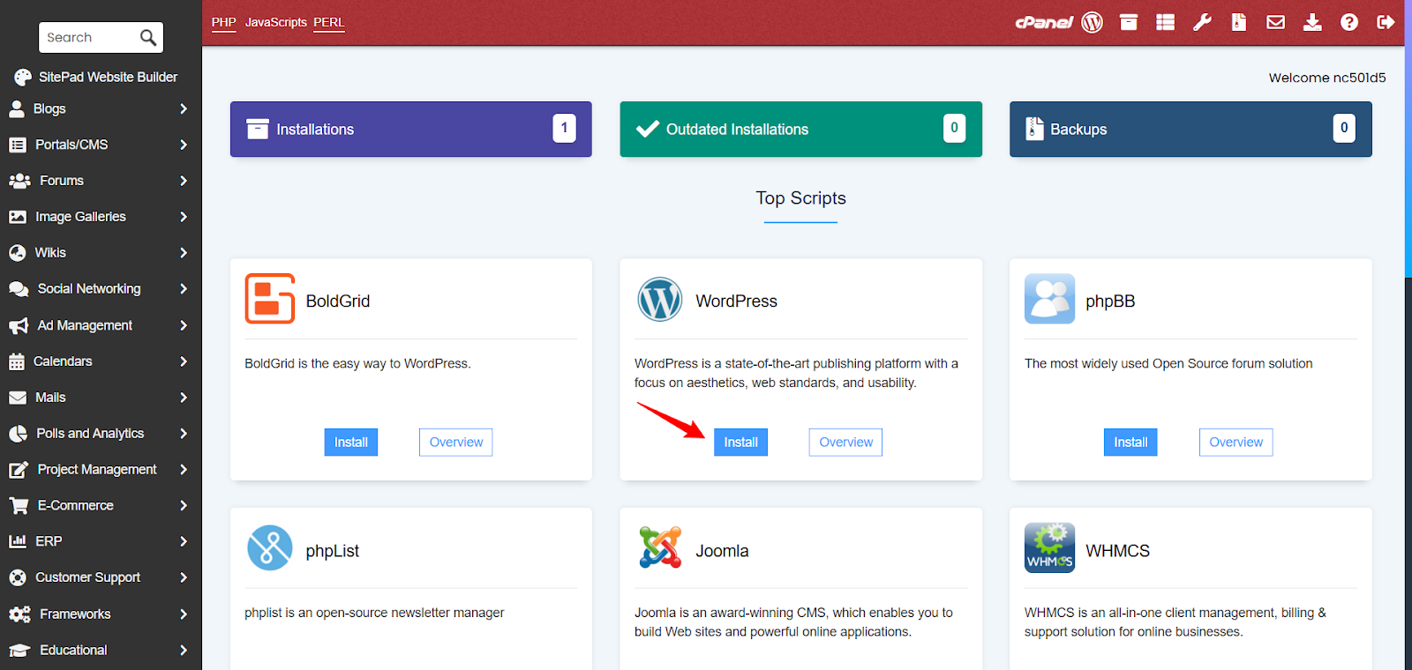
Task: Expand the Portals/CMS chevron
Action: pos(184,145)
